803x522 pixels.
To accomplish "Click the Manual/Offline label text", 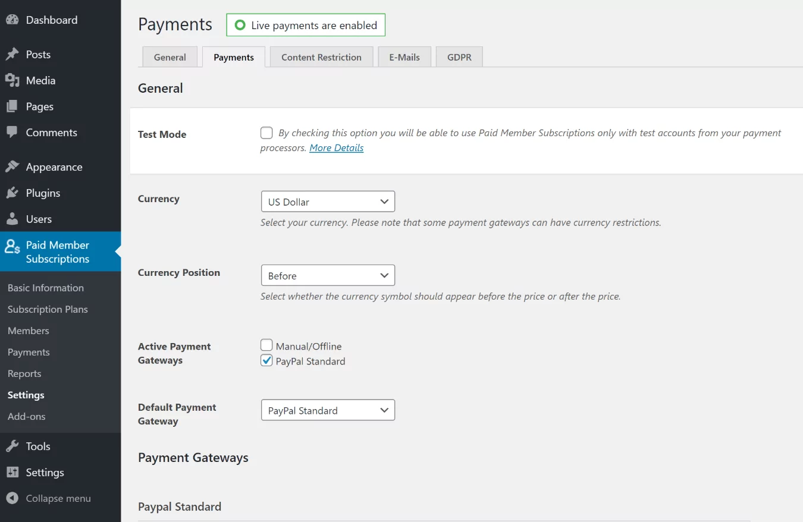I will click(x=309, y=346).
